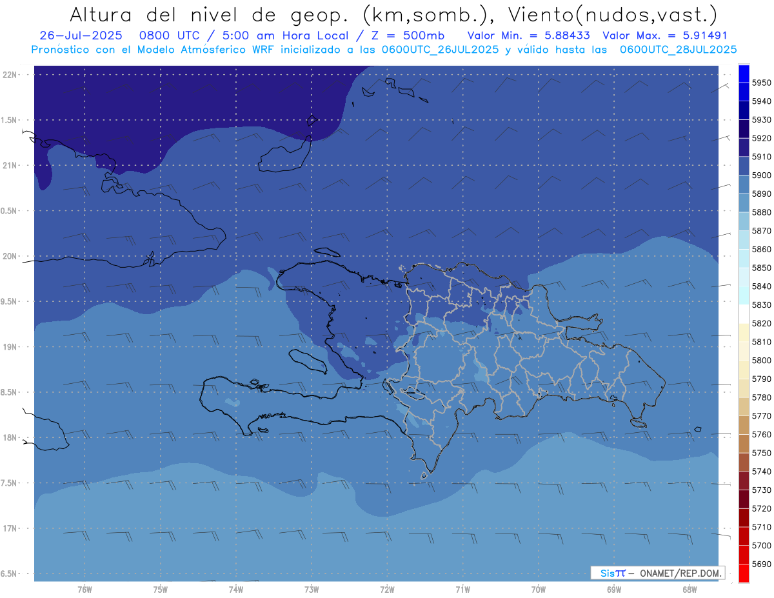Click the 5750 colorbar value
The image size is (774, 598).
coord(762,453)
